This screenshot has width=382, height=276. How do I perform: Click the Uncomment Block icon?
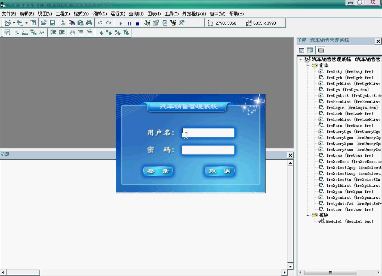coord(90,33)
